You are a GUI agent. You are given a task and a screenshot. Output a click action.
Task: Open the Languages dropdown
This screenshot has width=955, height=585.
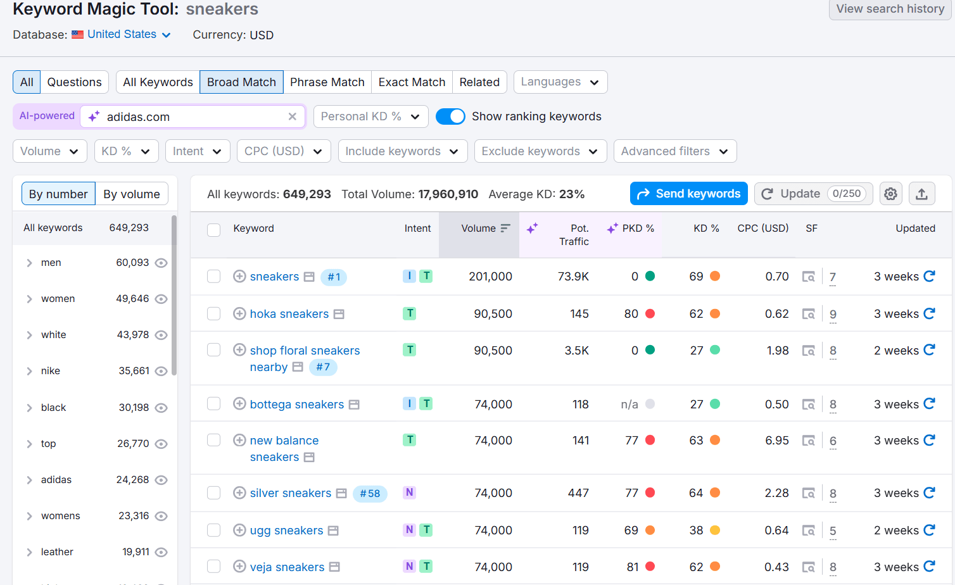[560, 82]
